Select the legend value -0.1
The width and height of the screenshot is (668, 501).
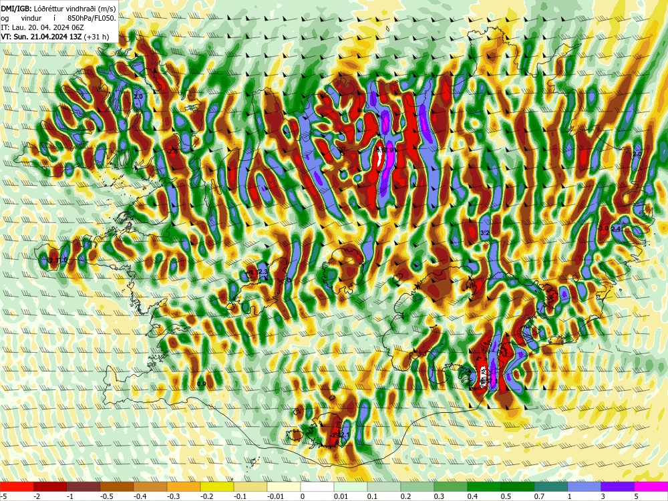pyautogui.click(x=239, y=496)
